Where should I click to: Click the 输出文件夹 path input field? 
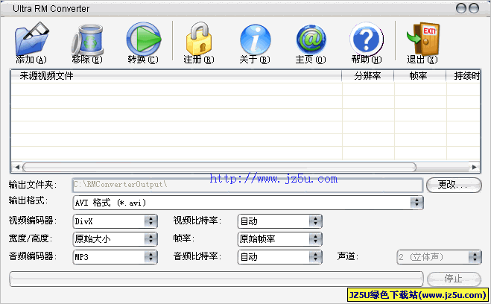(x=247, y=185)
